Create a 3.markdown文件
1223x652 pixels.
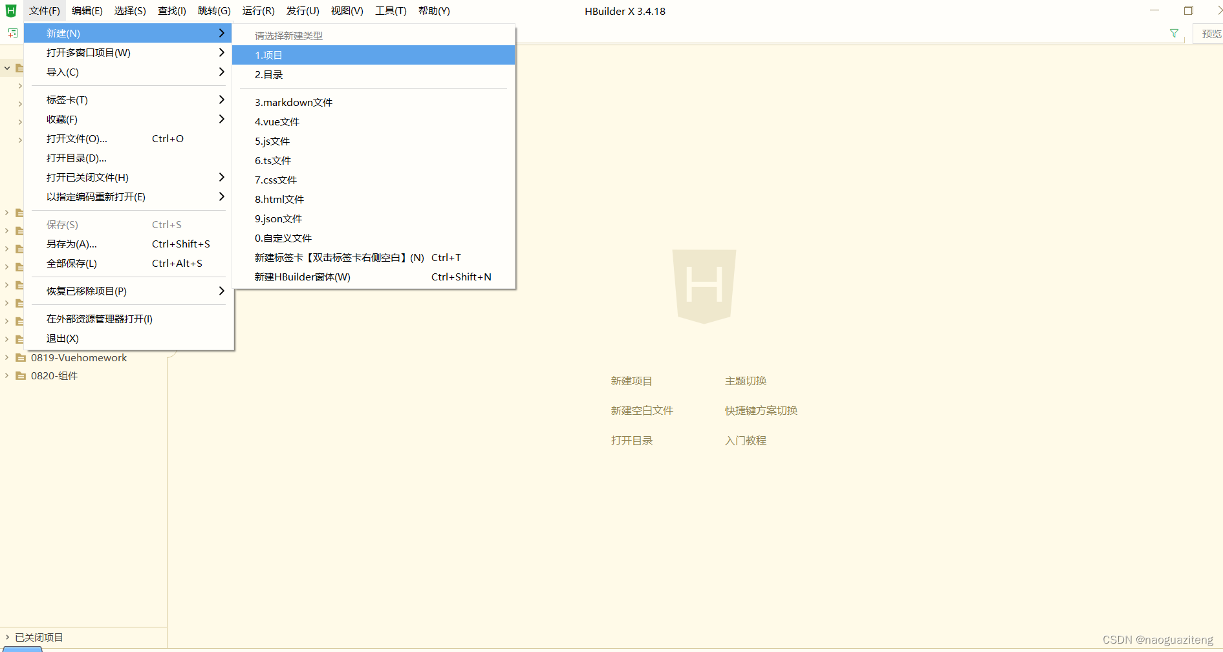(x=373, y=102)
